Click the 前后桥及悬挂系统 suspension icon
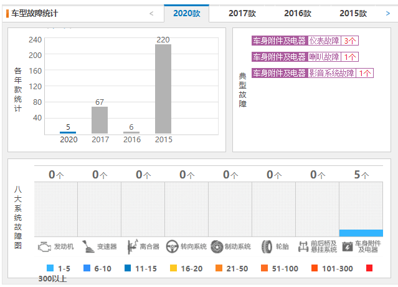 tap(303, 246)
